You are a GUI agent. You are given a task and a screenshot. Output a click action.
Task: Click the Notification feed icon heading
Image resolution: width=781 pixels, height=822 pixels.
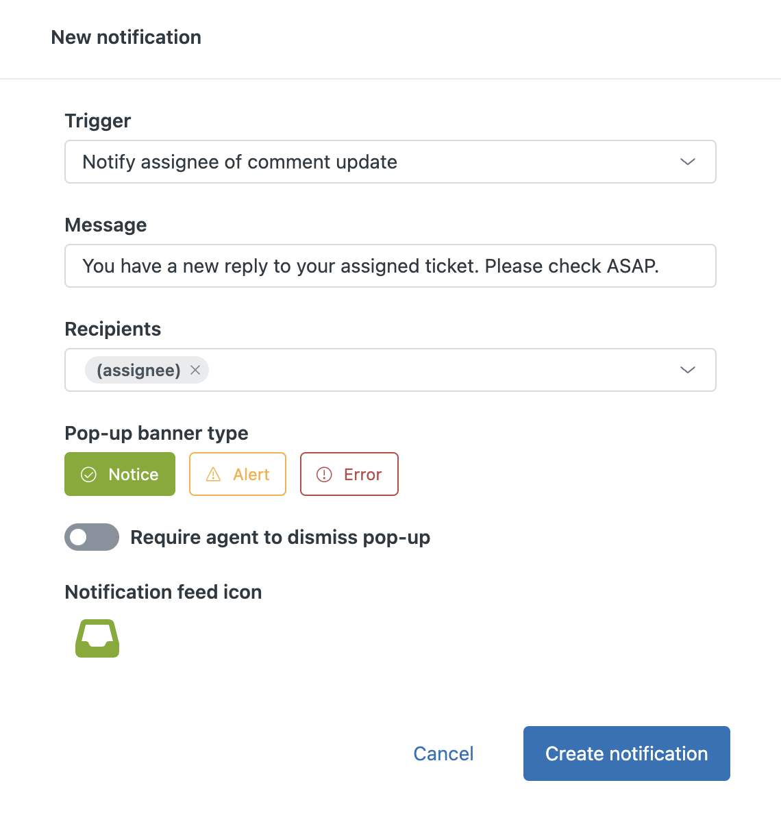click(x=163, y=592)
